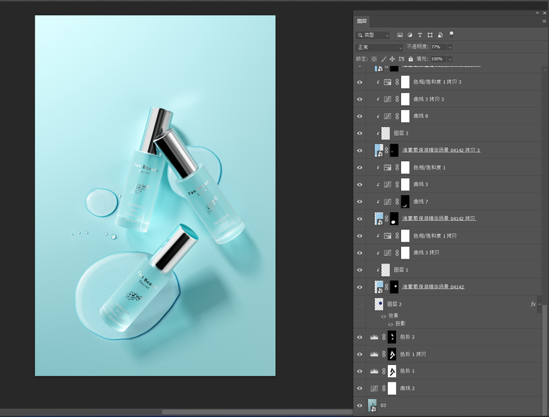Select the layer mask of 色阶 1 拷贝
The width and height of the screenshot is (549, 417).
point(392,354)
